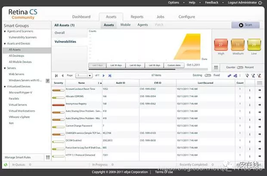267x176 pixels.
Task: Advance to the next results page
Action: pos(103,76)
